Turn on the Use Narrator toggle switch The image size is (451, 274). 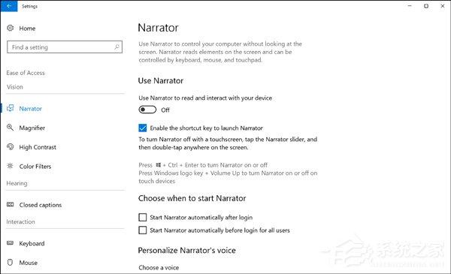click(147, 110)
